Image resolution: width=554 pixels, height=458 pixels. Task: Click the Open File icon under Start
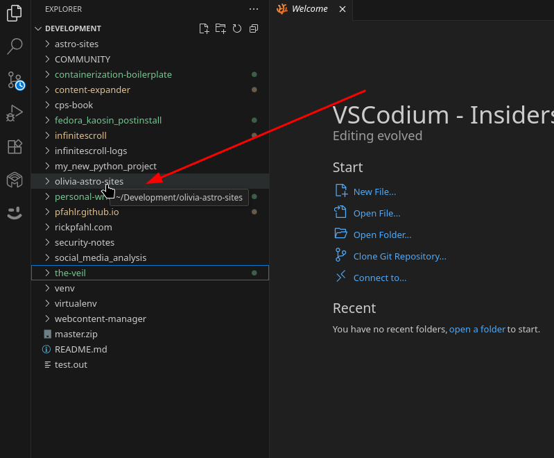click(340, 212)
